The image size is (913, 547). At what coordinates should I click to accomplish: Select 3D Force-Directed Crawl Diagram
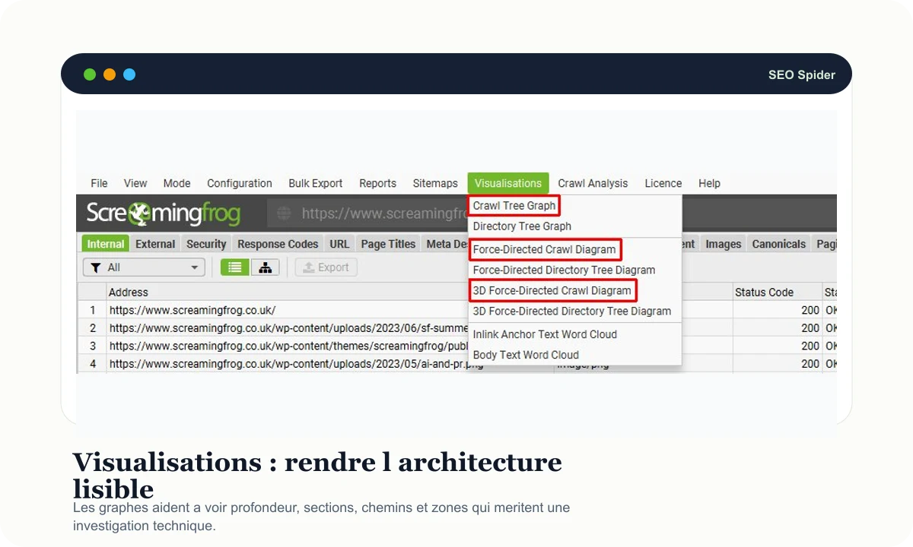coord(552,290)
